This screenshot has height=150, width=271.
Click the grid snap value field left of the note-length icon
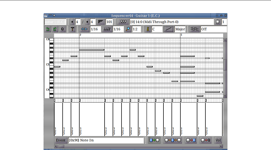tap(95, 29)
